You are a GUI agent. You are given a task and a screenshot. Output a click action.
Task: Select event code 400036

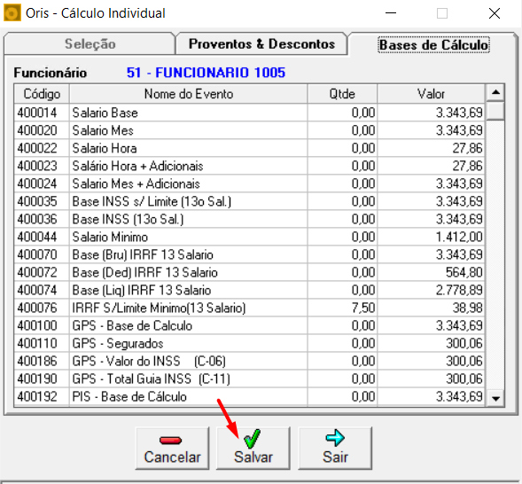click(37, 219)
